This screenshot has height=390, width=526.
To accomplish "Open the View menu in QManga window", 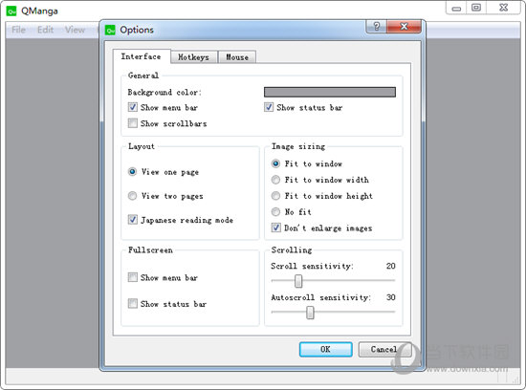I will [x=75, y=30].
